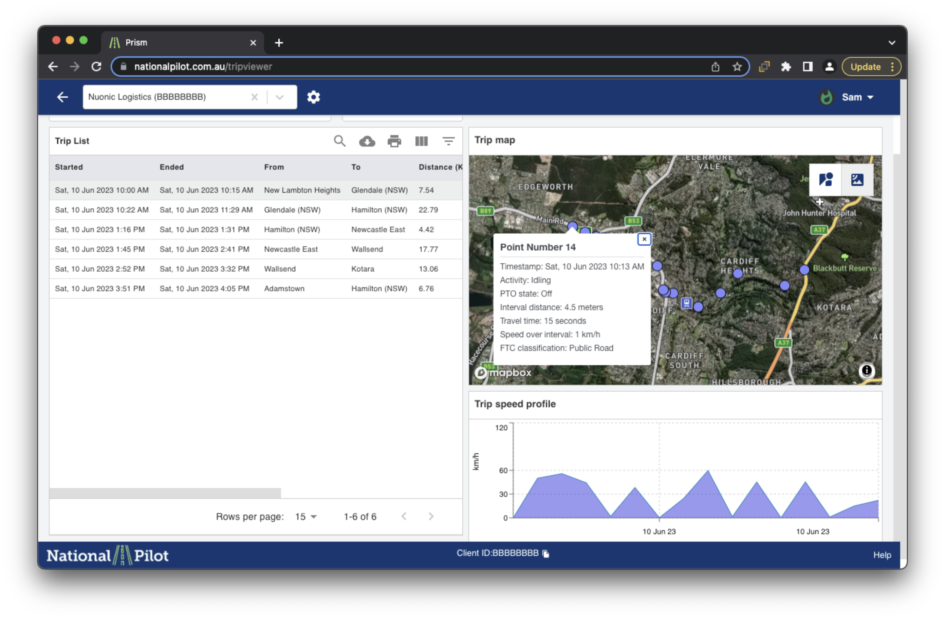This screenshot has width=945, height=619.
Task: Click the cloud download icon
Action: (367, 141)
